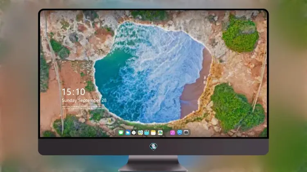Open the blue App Store icon
Screen dimensions: 307x172
coord(180,132)
